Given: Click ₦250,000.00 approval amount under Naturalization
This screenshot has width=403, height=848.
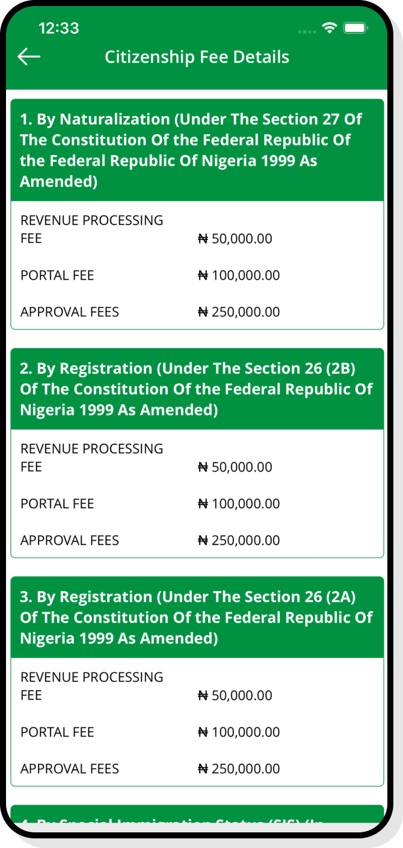Looking at the screenshot, I should tap(239, 312).
